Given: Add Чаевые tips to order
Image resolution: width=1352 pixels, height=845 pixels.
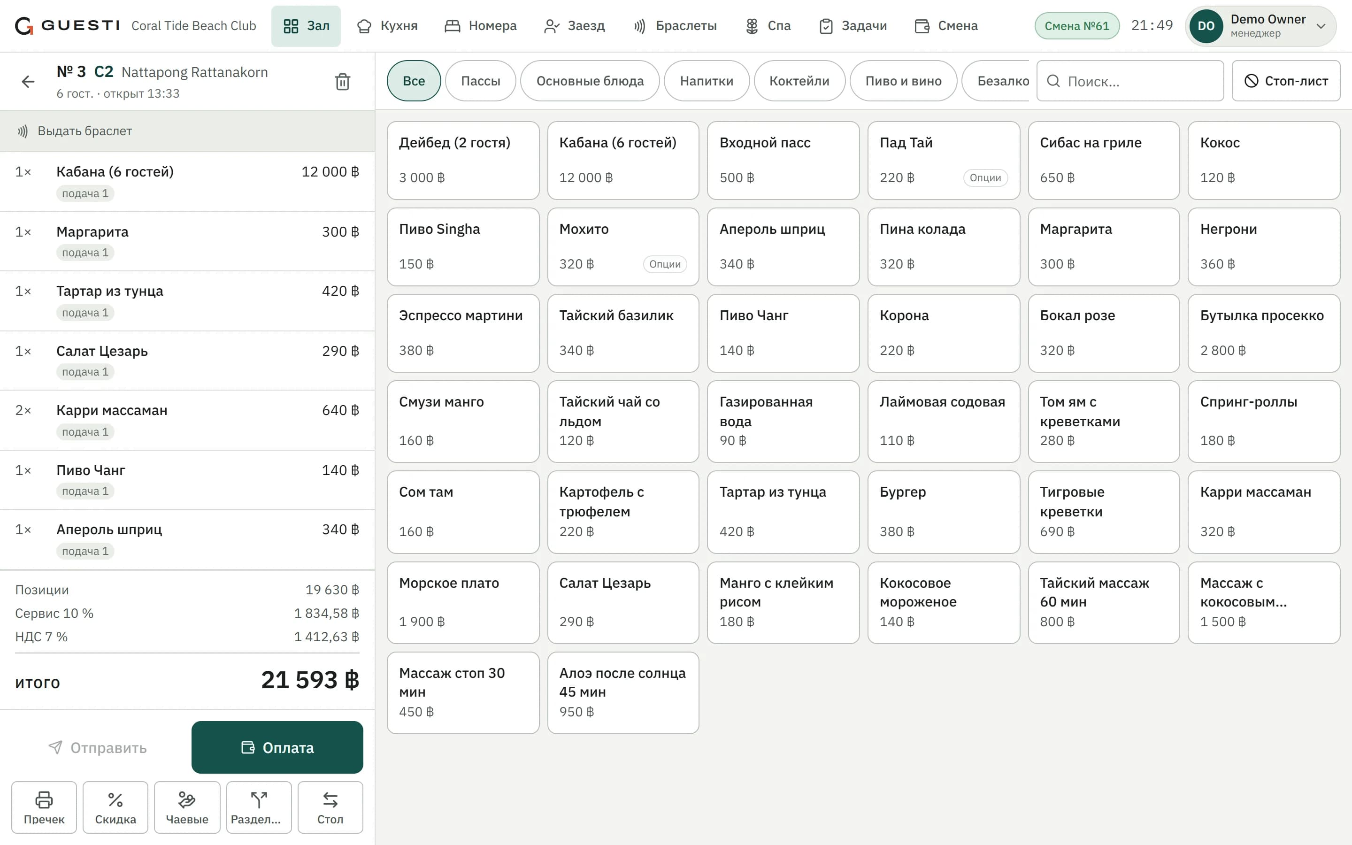Looking at the screenshot, I should coord(187,807).
